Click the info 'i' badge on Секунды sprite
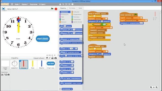This screenshot has height=91, width=162. pos(20,61)
